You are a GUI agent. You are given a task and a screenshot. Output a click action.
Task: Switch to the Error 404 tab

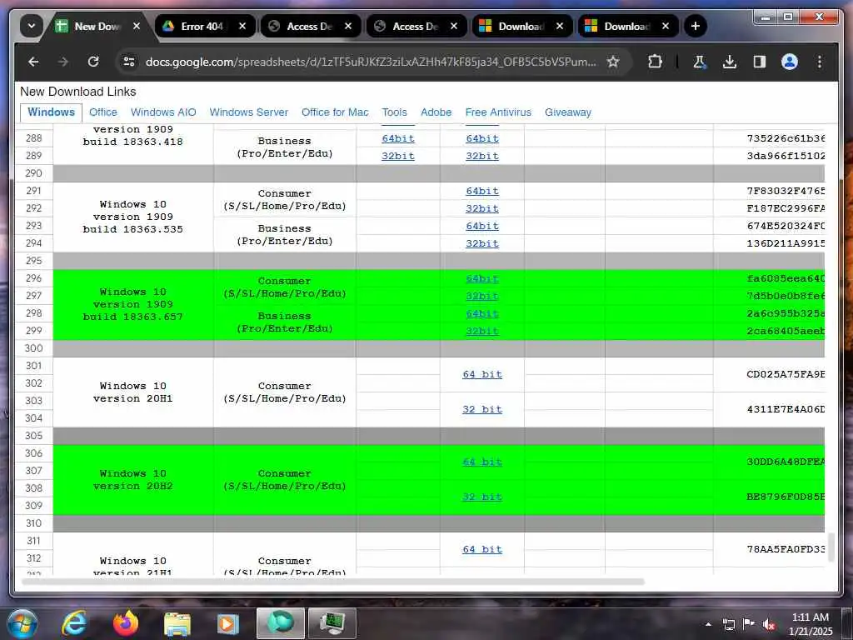click(202, 26)
